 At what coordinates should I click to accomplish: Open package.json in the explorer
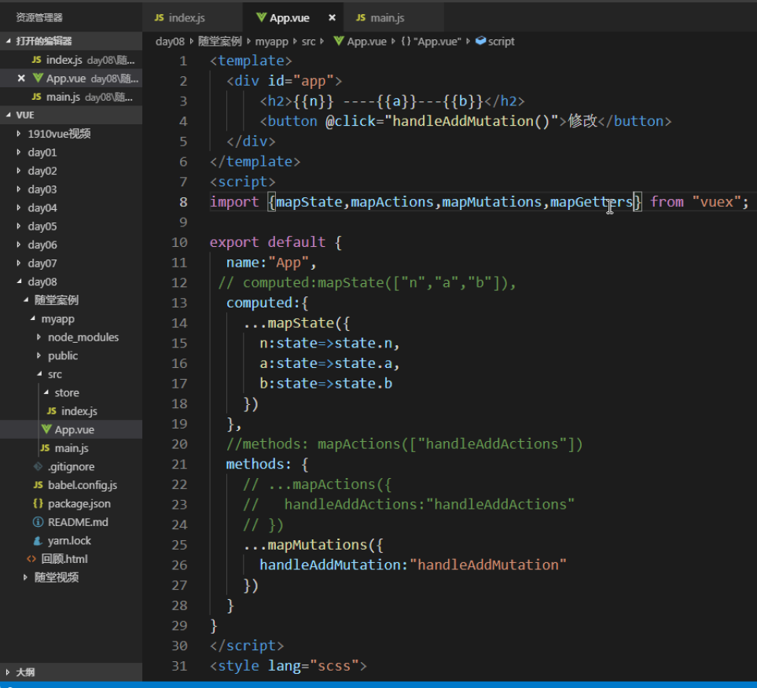[x=71, y=503]
